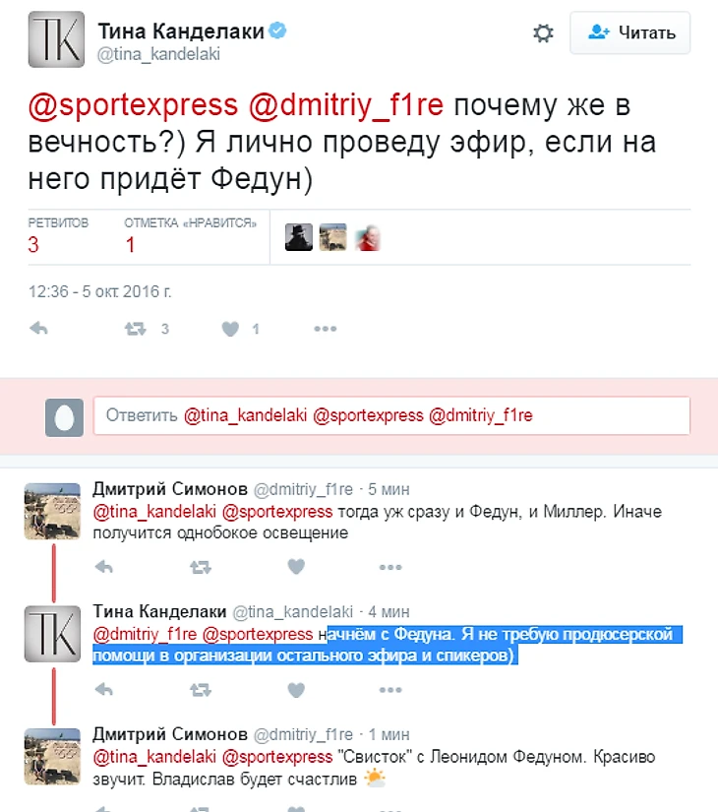This screenshot has height=812, width=718.
Task: Open more options dots under main tweet
Action: pyautogui.click(x=326, y=329)
